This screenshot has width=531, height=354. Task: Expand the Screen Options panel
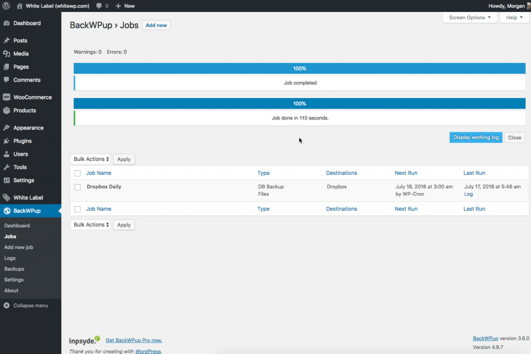(470, 18)
